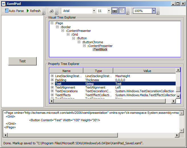Toggle the bottom panel layout icon
The width and height of the screenshot is (187, 148).
[115, 11]
